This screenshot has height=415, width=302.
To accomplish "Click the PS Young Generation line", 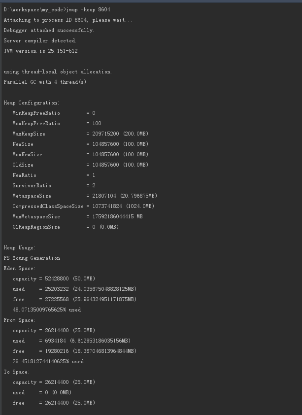I will [32, 258].
